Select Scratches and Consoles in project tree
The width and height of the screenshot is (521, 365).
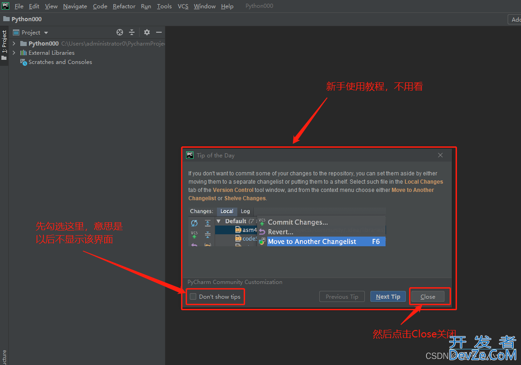[x=60, y=62]
